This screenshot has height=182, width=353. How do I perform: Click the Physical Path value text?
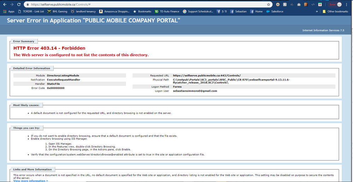(231, 81)
